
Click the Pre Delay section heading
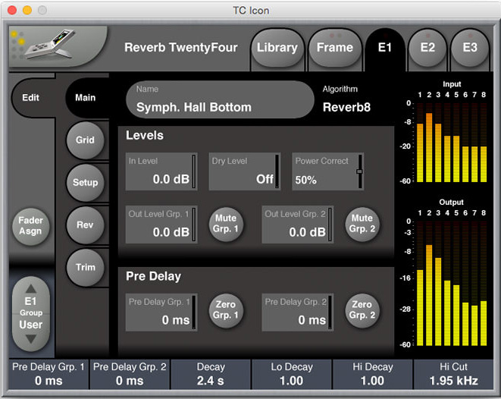pyautogui.click(x=153, y=276)
